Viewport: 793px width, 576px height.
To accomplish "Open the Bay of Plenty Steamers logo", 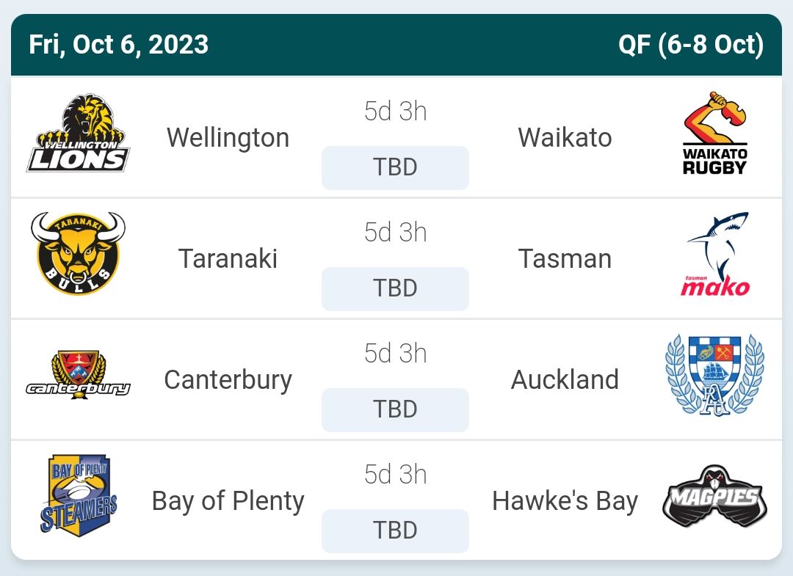I will click(x=79, y=497).
